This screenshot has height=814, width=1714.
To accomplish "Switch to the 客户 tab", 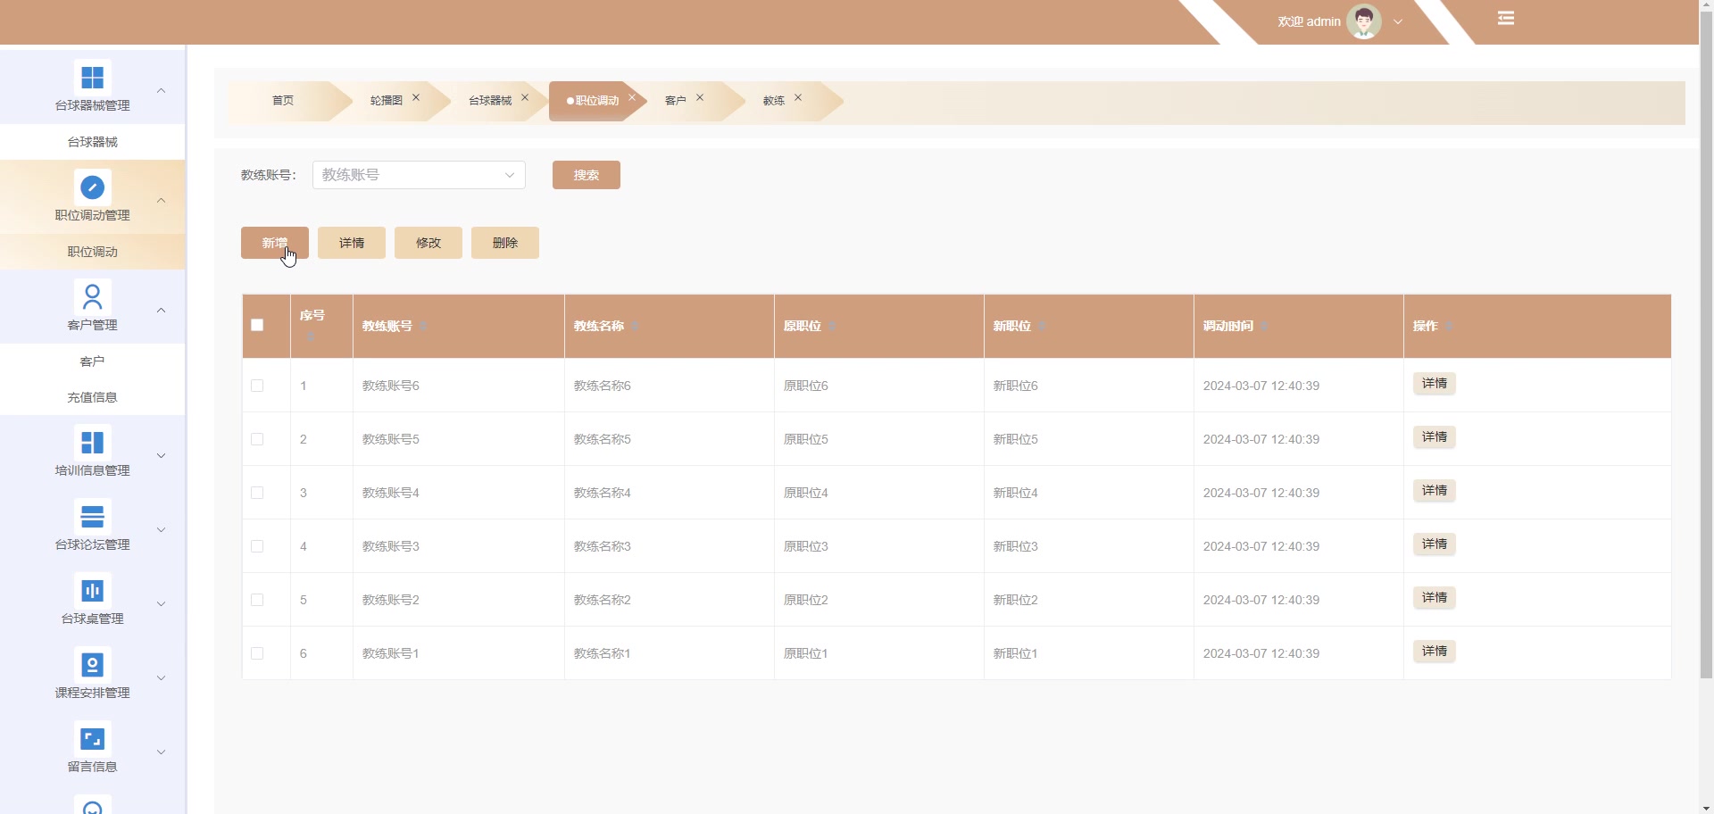I will [x=676, y=101].
